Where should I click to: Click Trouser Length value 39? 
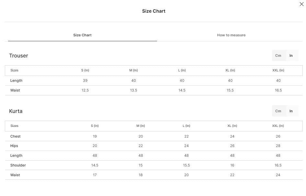[x=85, y=80]
